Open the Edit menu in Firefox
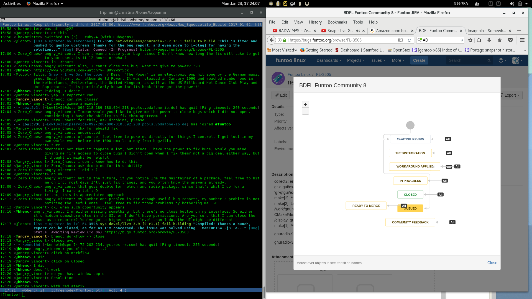The image size is (532, 299). 285,22
